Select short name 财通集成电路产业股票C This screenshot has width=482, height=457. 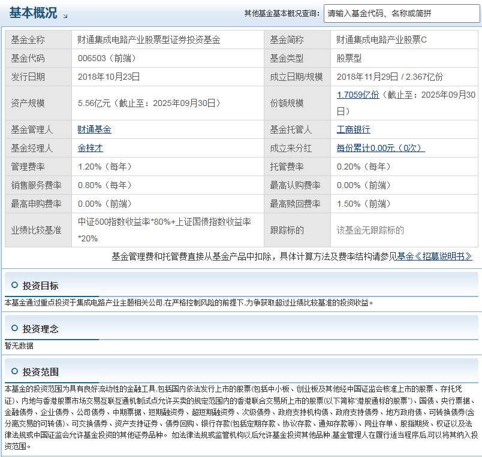tap(381, 40)
